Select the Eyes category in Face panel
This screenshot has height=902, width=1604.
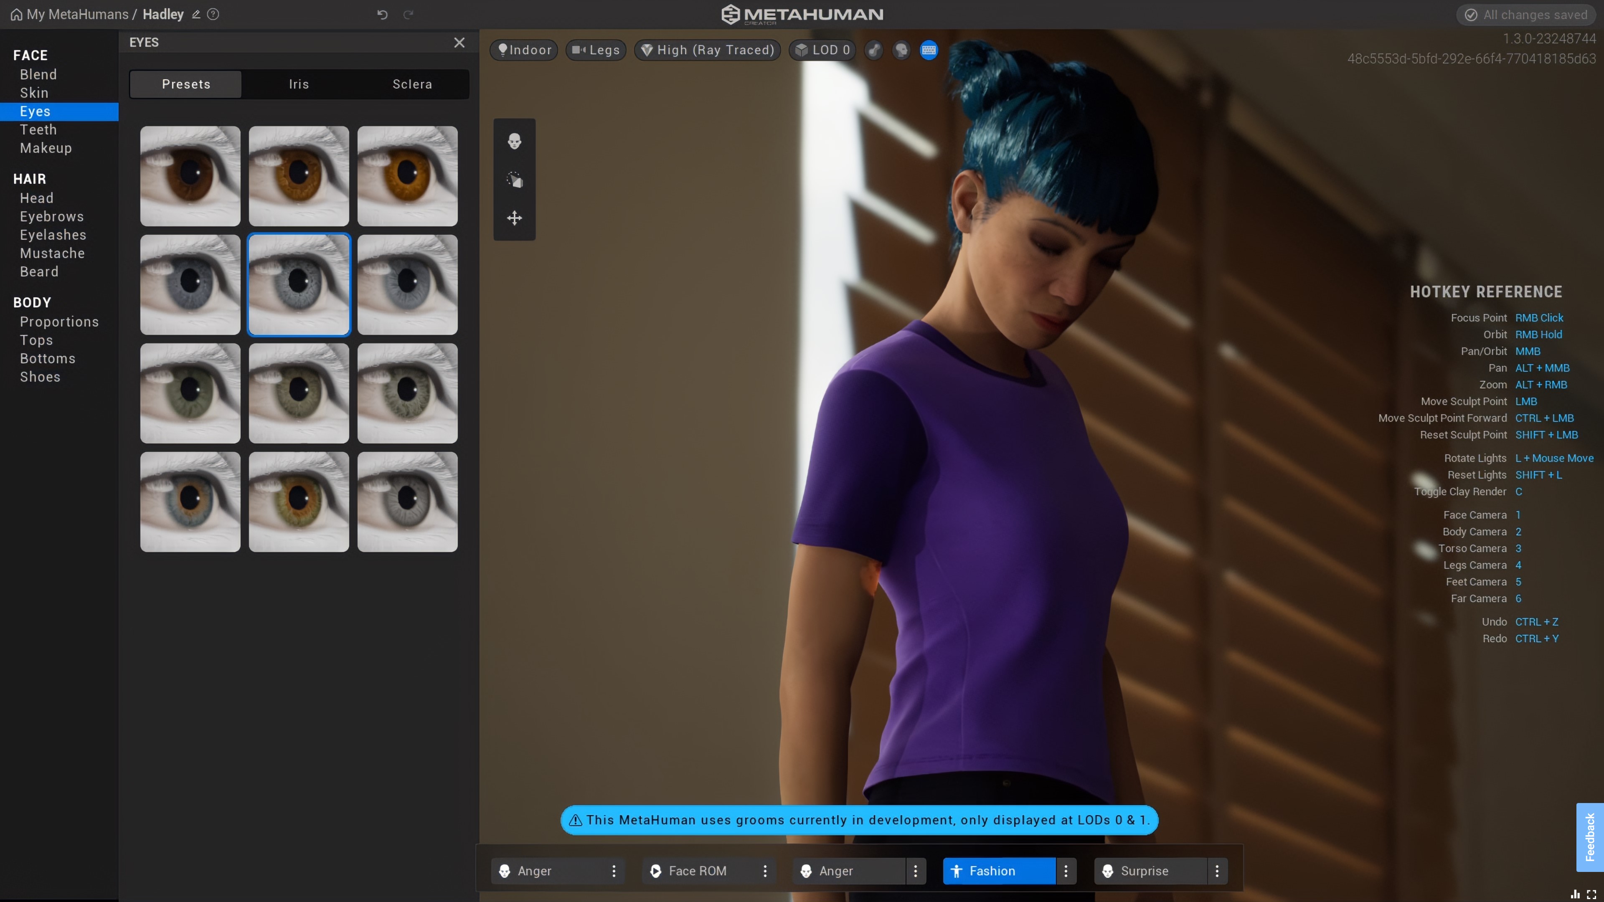[35, 111]
